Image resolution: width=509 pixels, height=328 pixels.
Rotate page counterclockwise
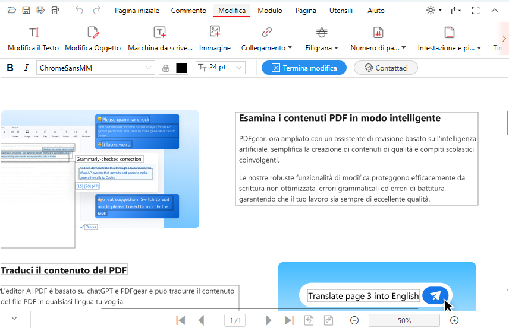click(x=309, y=320)
